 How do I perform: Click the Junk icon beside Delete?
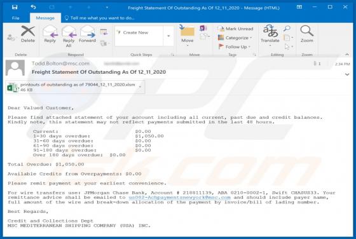click(x=11, y=38)
